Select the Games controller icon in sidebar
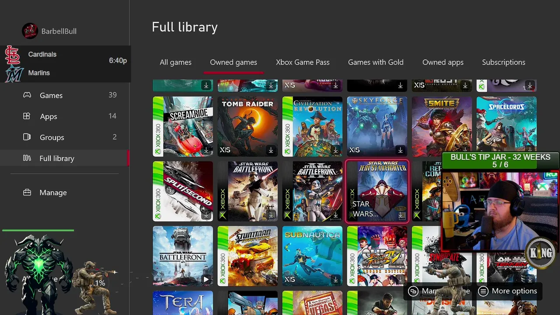Screen dimensions: 560x315 pyautogui.click(x=27, y=95)
